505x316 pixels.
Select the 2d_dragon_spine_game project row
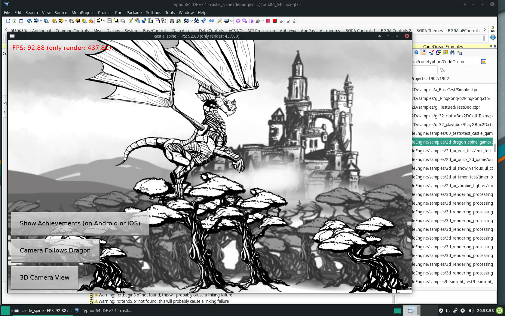(452, 142)
